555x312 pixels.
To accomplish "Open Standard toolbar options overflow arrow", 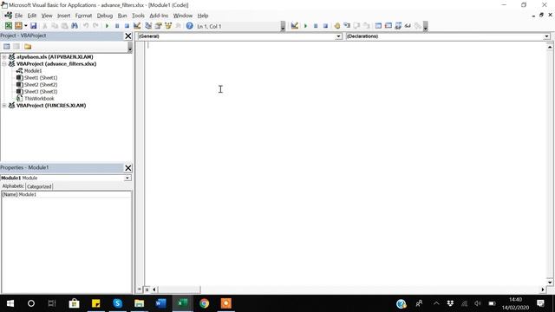I will click(x=283, y=26).
